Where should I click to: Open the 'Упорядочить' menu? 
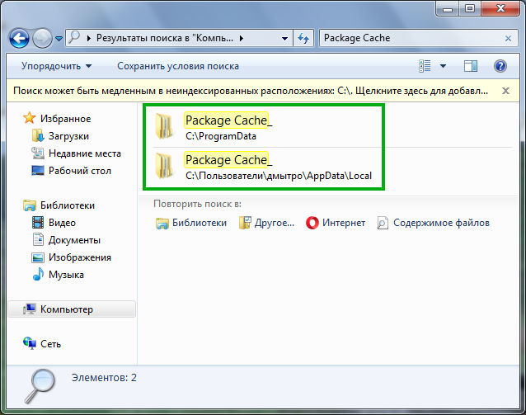coord(56,66)
